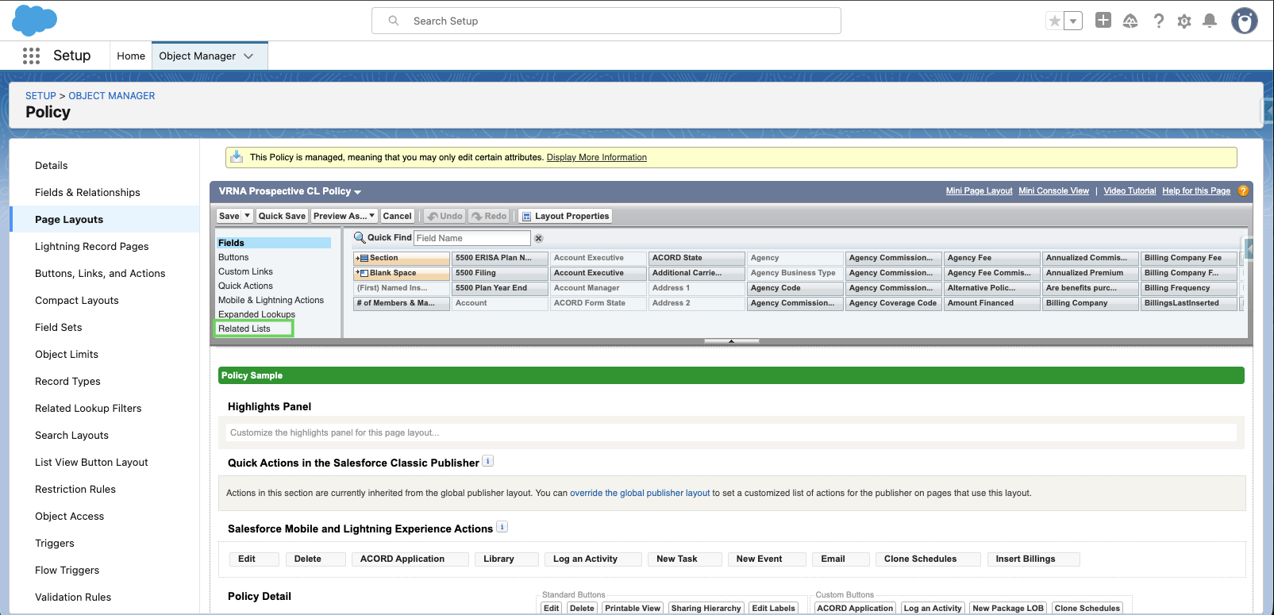This screenshot has width=1274, height=615.
Task: Follow the OBJECT MANAGER breadcrumb link
Action: [x=112, y=95]
